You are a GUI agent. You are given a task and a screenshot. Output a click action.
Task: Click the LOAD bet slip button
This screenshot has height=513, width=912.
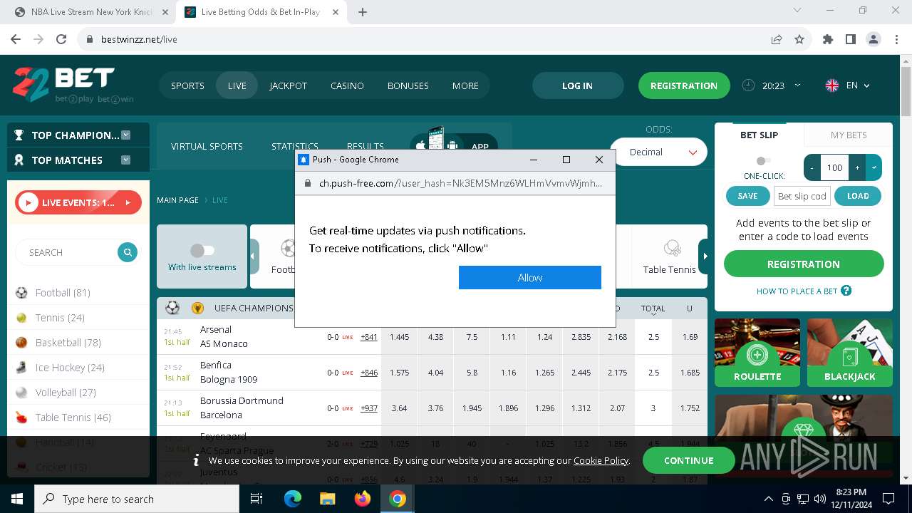858,196
